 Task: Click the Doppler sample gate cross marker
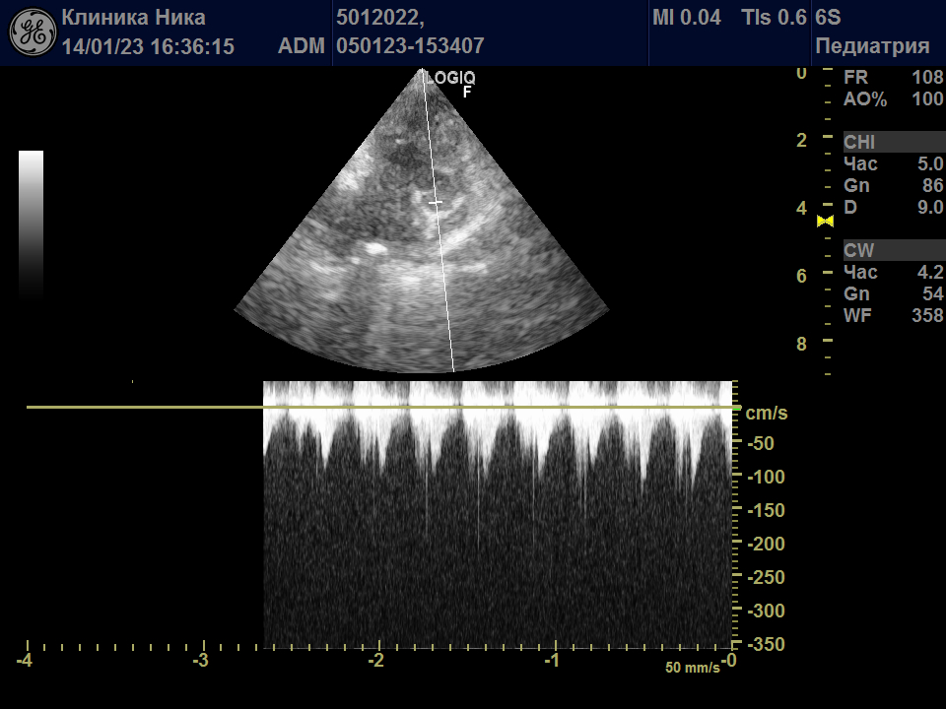point(436,203)
